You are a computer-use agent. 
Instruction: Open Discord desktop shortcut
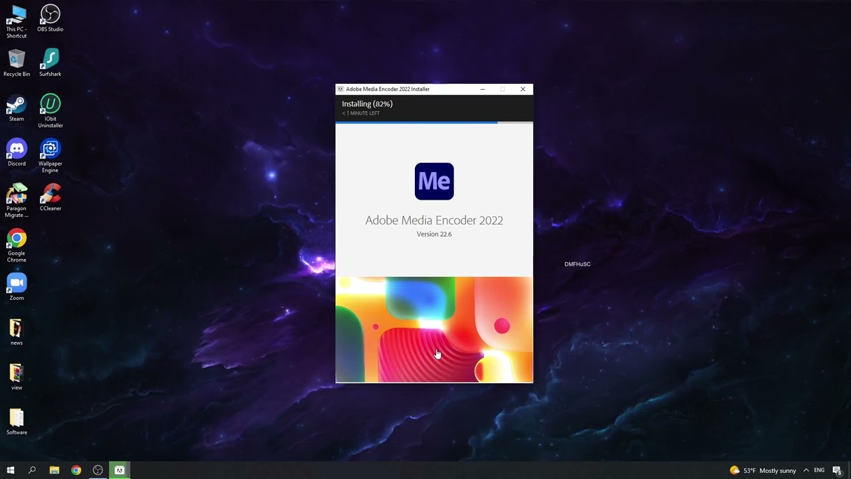(17, 152)
